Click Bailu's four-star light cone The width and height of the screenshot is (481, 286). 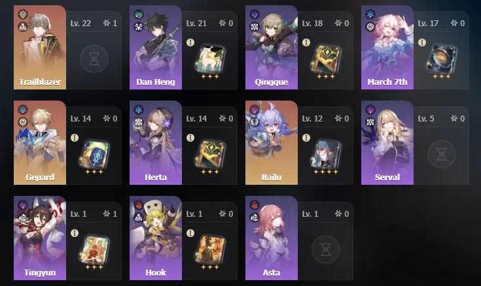coord(326,154)
